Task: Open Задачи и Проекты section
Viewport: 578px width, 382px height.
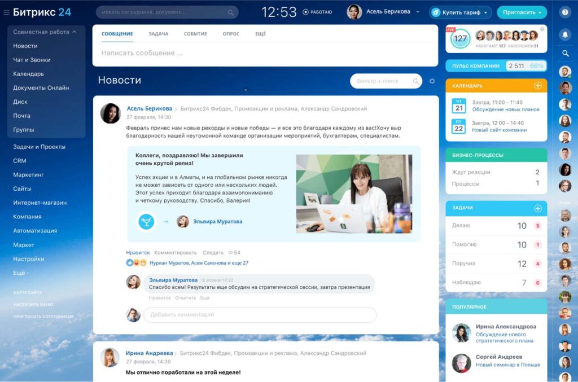Action: [x=39, y=147]
